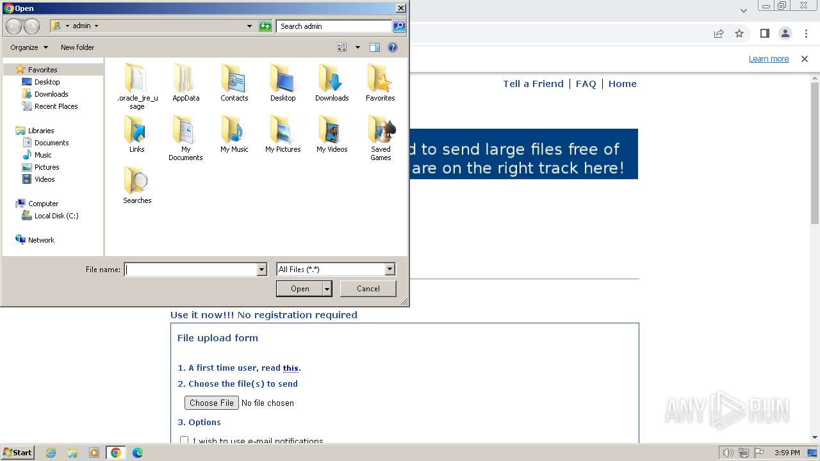Screen dimensions: 820x461
Task: Select Documents under Libraries
Action: click(51, 143)
